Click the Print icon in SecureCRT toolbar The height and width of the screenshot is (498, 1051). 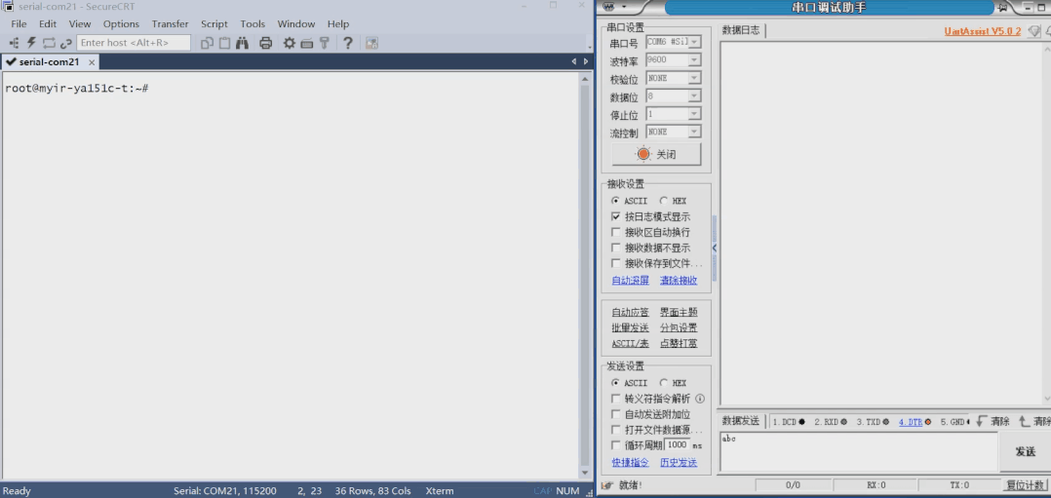coord(265,43)
